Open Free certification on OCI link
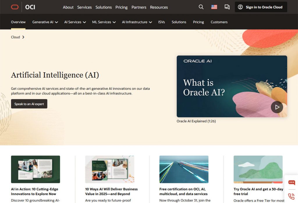 [183, 191]
